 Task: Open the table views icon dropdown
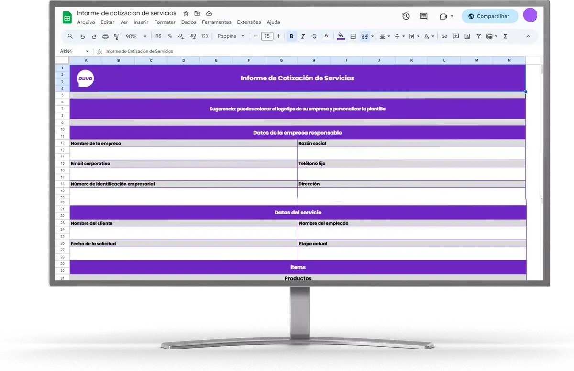point(491,36)
